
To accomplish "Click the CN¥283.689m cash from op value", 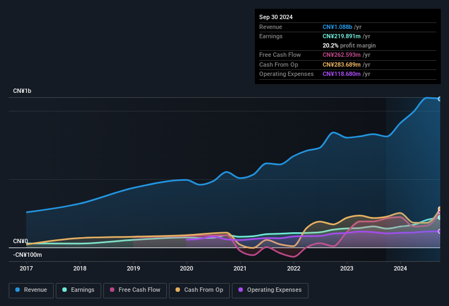I will tap(342, 64).
